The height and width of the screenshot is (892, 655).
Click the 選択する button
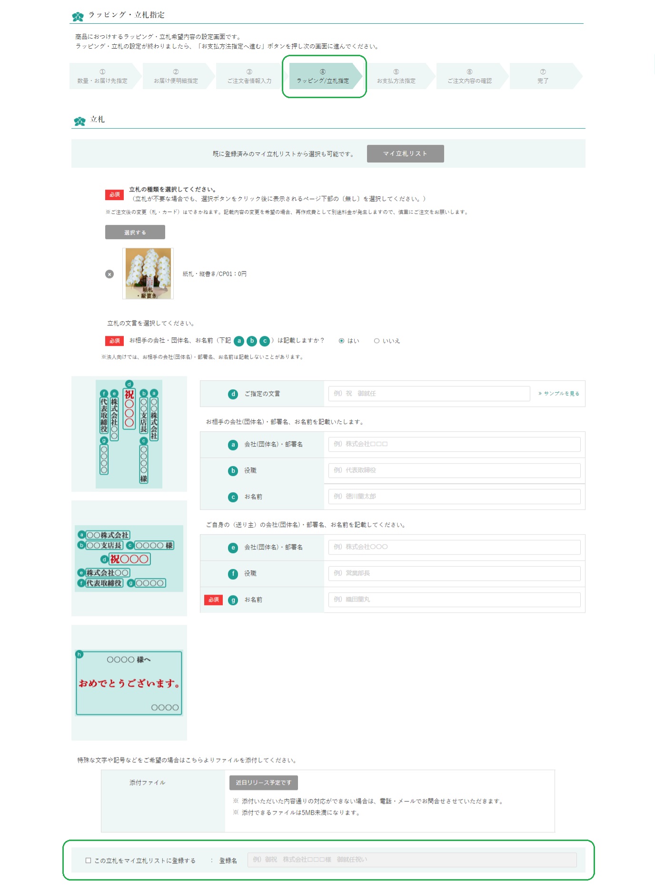tap(135, 232)
